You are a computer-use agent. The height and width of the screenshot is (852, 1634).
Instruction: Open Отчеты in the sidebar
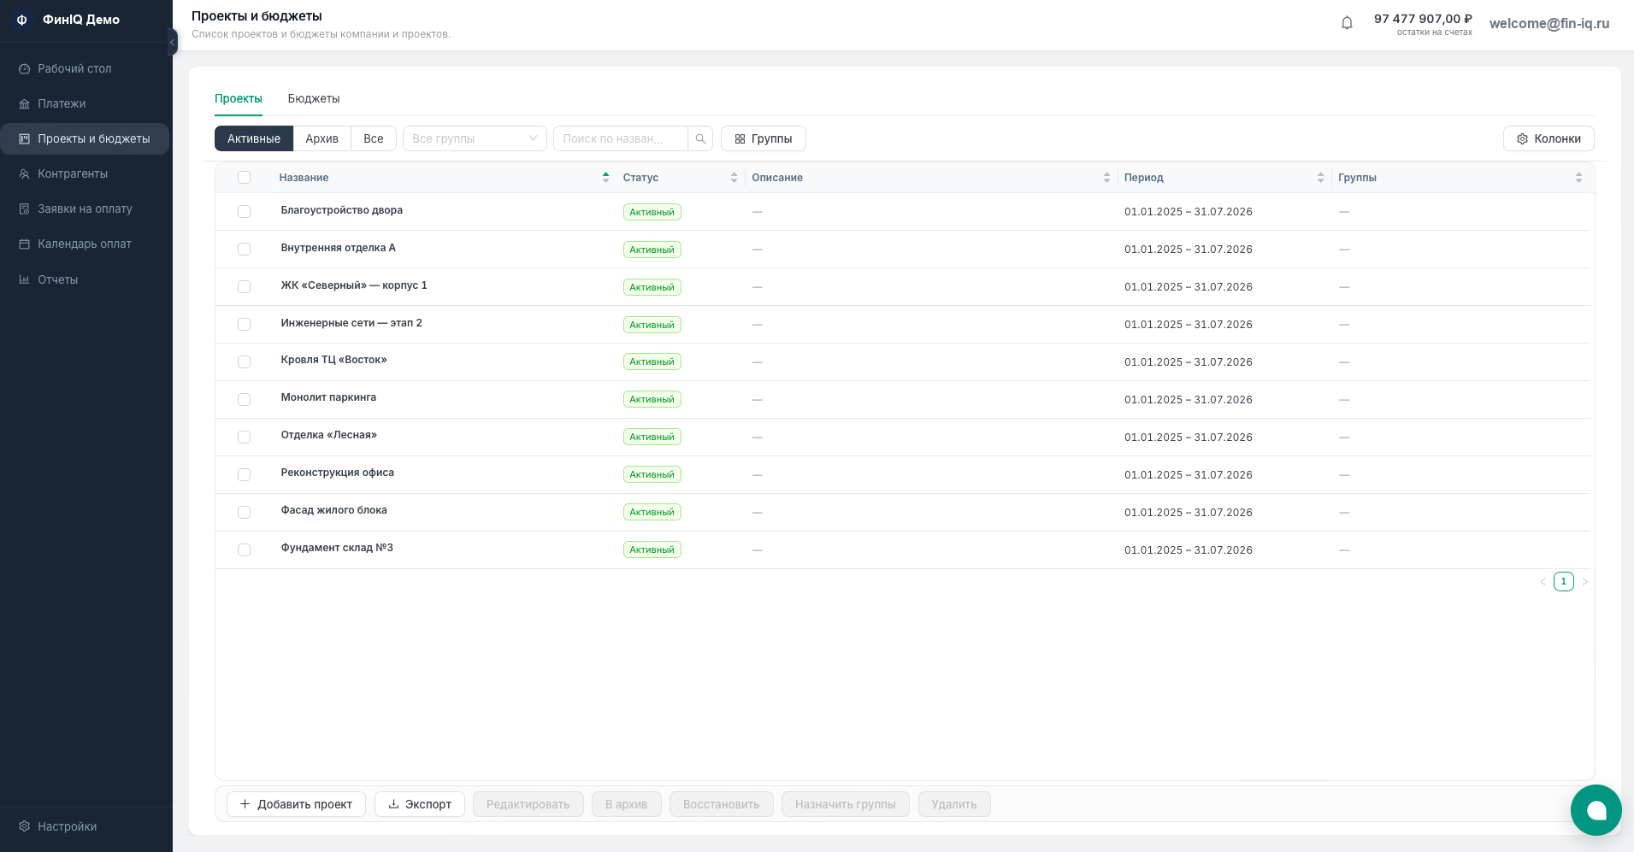click(85, 279)
